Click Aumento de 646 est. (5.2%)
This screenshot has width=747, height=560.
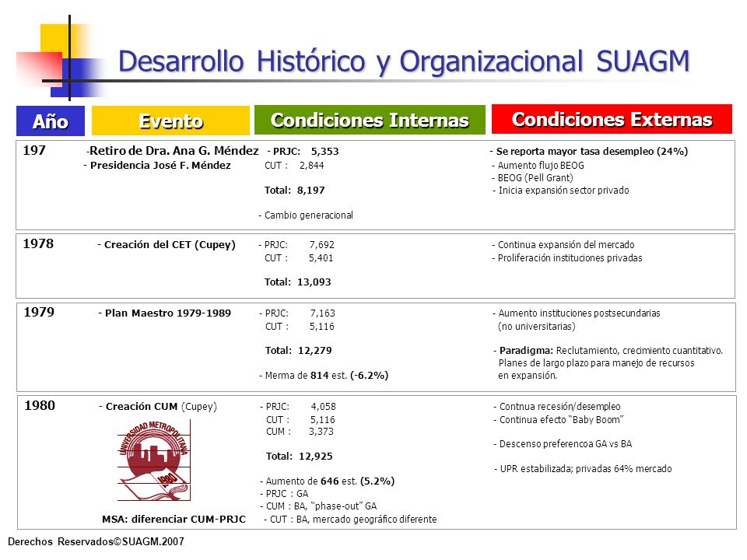(x=328, y=481)
